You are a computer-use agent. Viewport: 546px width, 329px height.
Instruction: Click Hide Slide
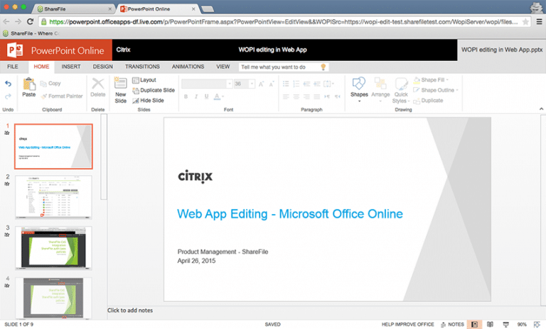tap(148, 101)
